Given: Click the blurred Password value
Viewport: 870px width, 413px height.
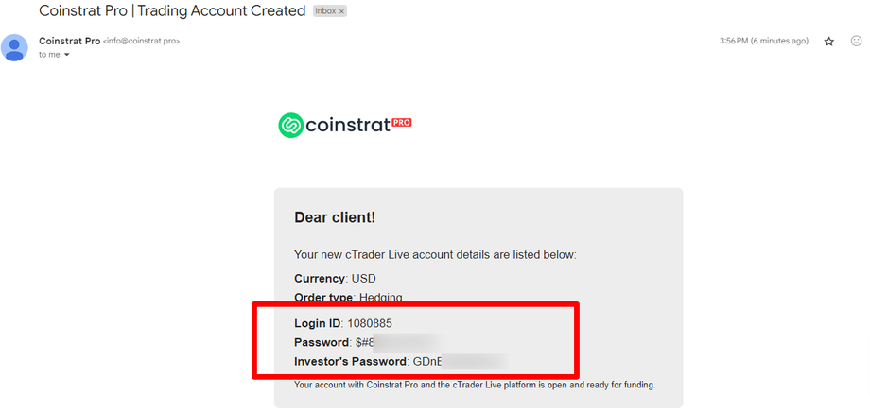Looking at the screenshot, I should pyautogui.click(x=397, y=341).
